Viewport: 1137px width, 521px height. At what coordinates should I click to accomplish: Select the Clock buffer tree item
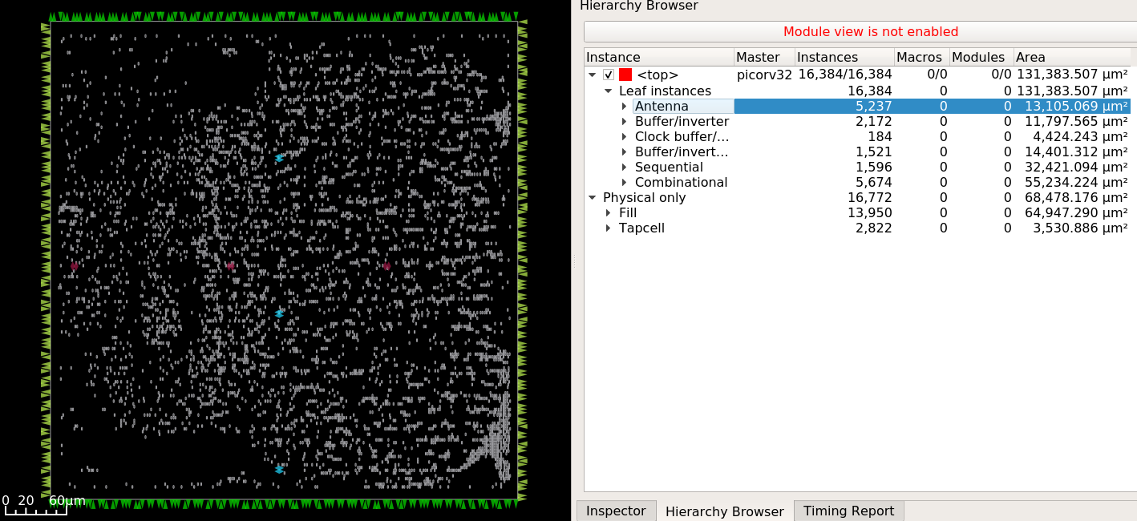(x=683, y=136)
